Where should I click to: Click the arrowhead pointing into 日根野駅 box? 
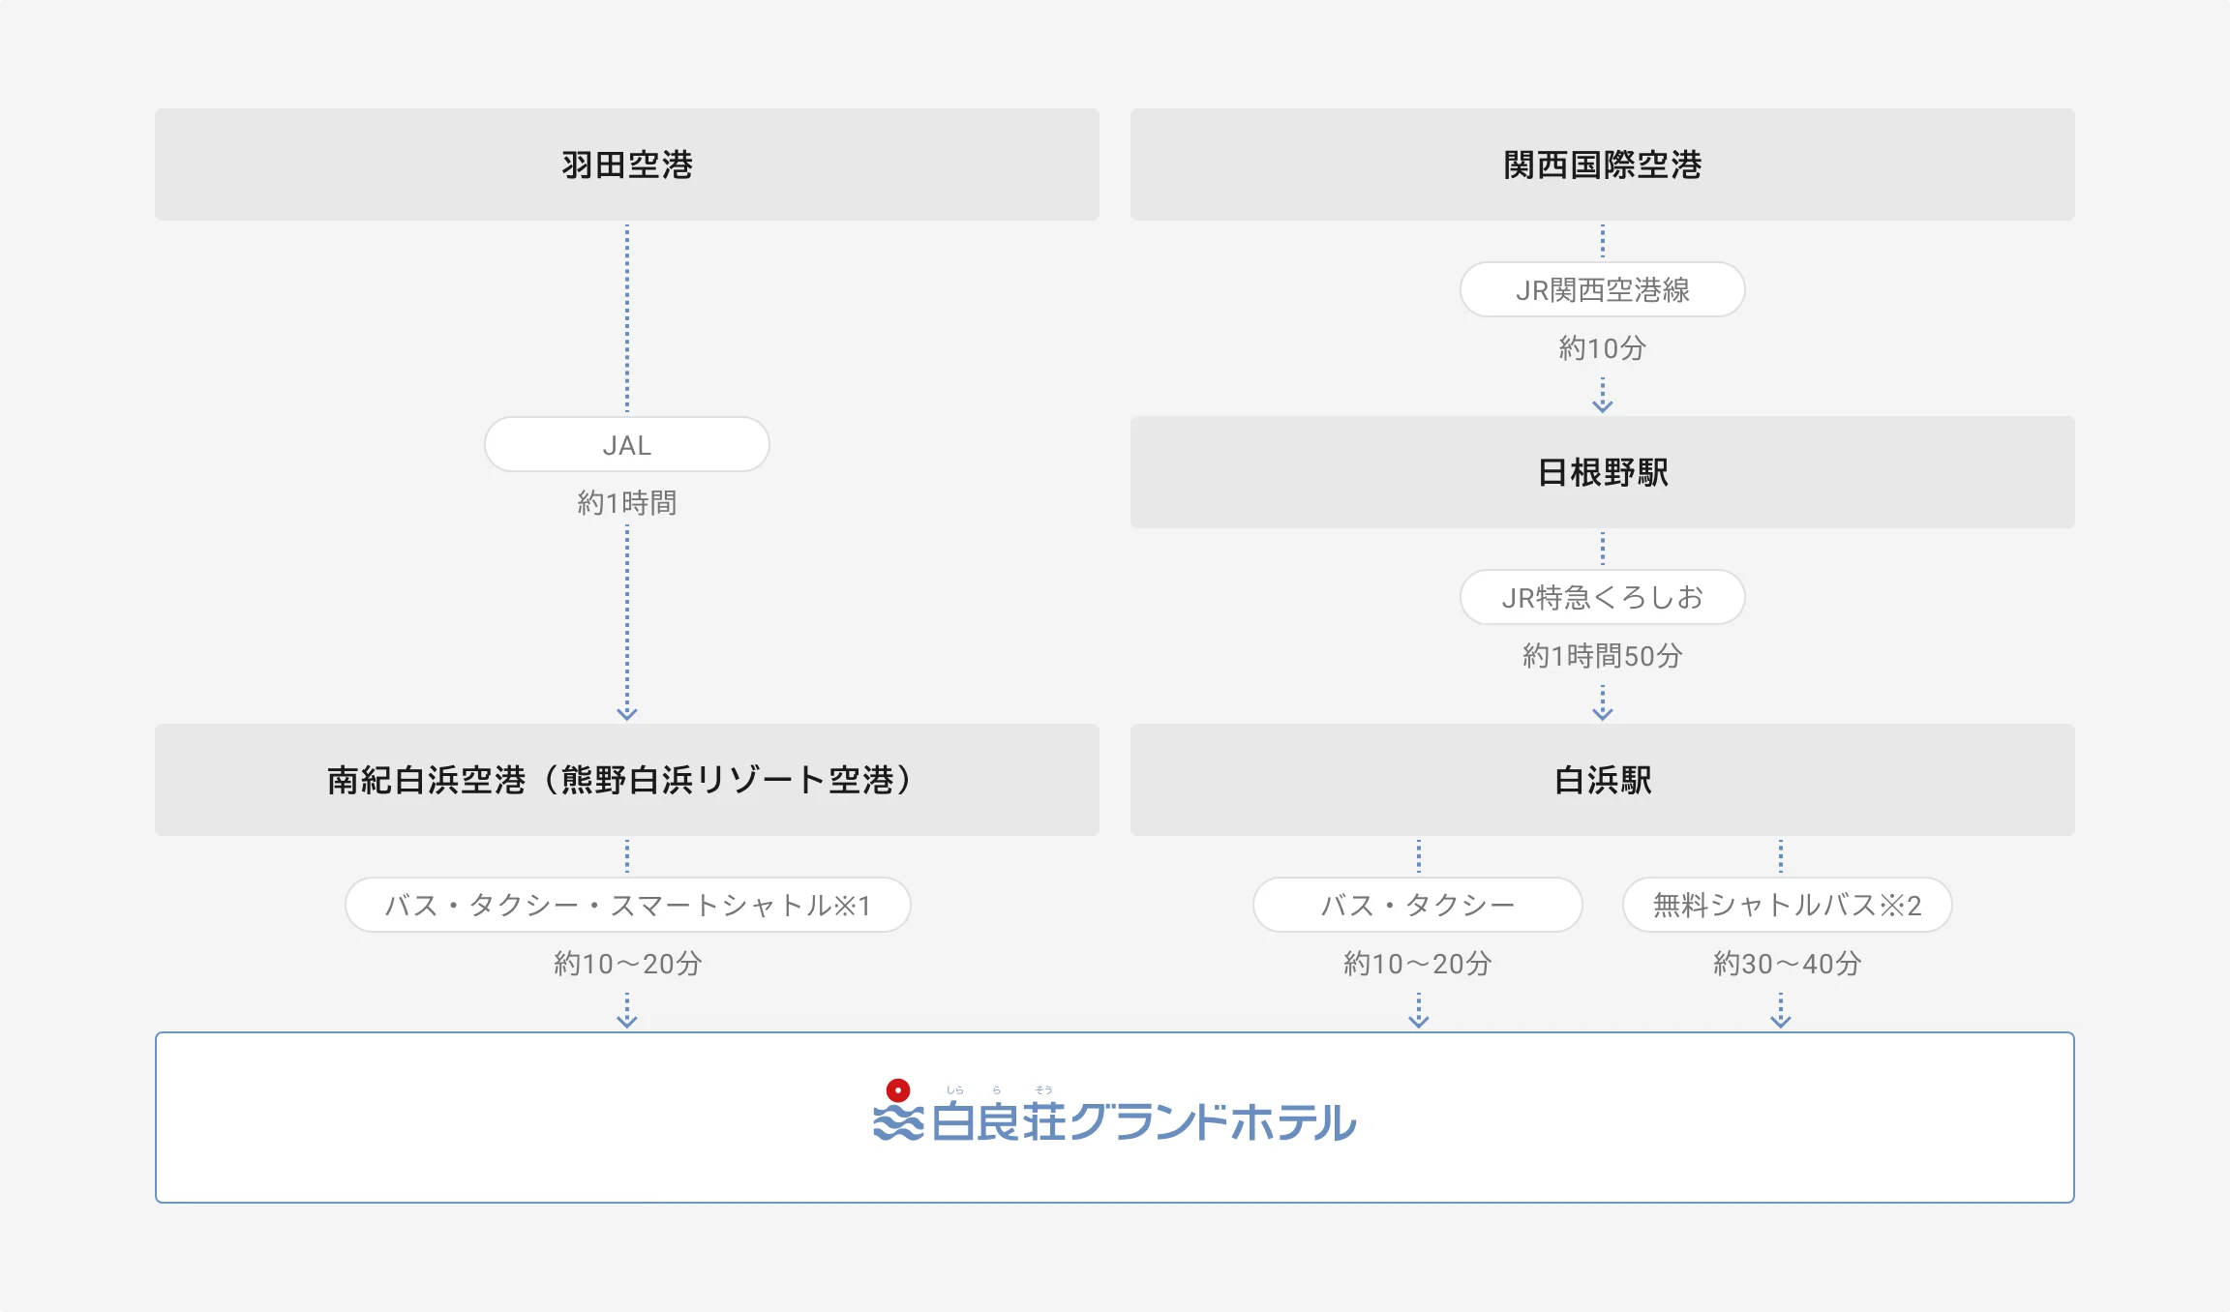1603,406
